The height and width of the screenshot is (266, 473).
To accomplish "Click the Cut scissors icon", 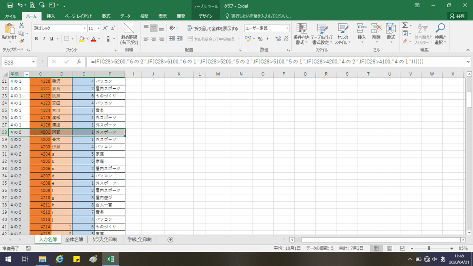I will pyautogui.click(x=22, y=25).
